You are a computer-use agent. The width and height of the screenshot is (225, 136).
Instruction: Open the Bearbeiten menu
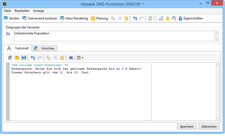click(22, 11)
